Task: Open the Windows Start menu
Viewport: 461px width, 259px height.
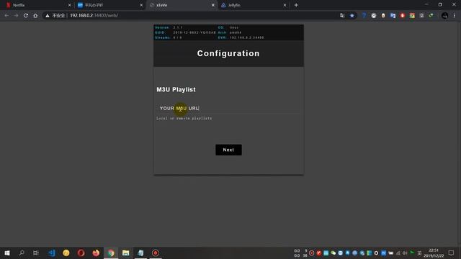Action: [7, 253]
